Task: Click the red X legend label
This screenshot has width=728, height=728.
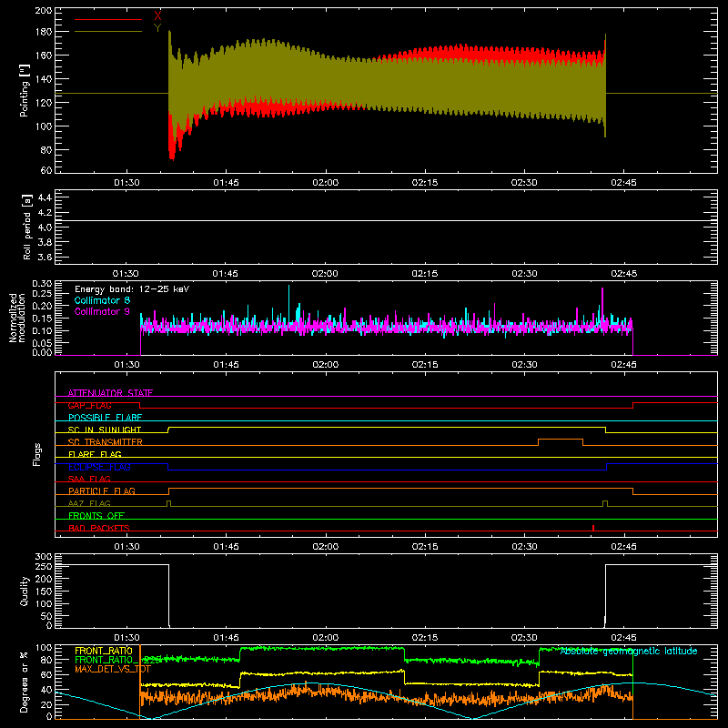Action: 157,15
